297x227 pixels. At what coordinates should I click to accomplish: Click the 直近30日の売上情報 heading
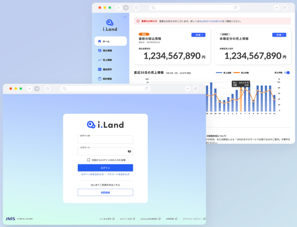(x=149, y=73)
